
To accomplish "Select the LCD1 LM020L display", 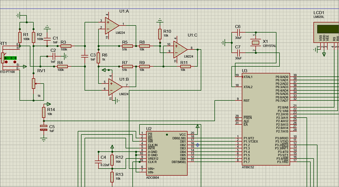I will pos(326,32).
